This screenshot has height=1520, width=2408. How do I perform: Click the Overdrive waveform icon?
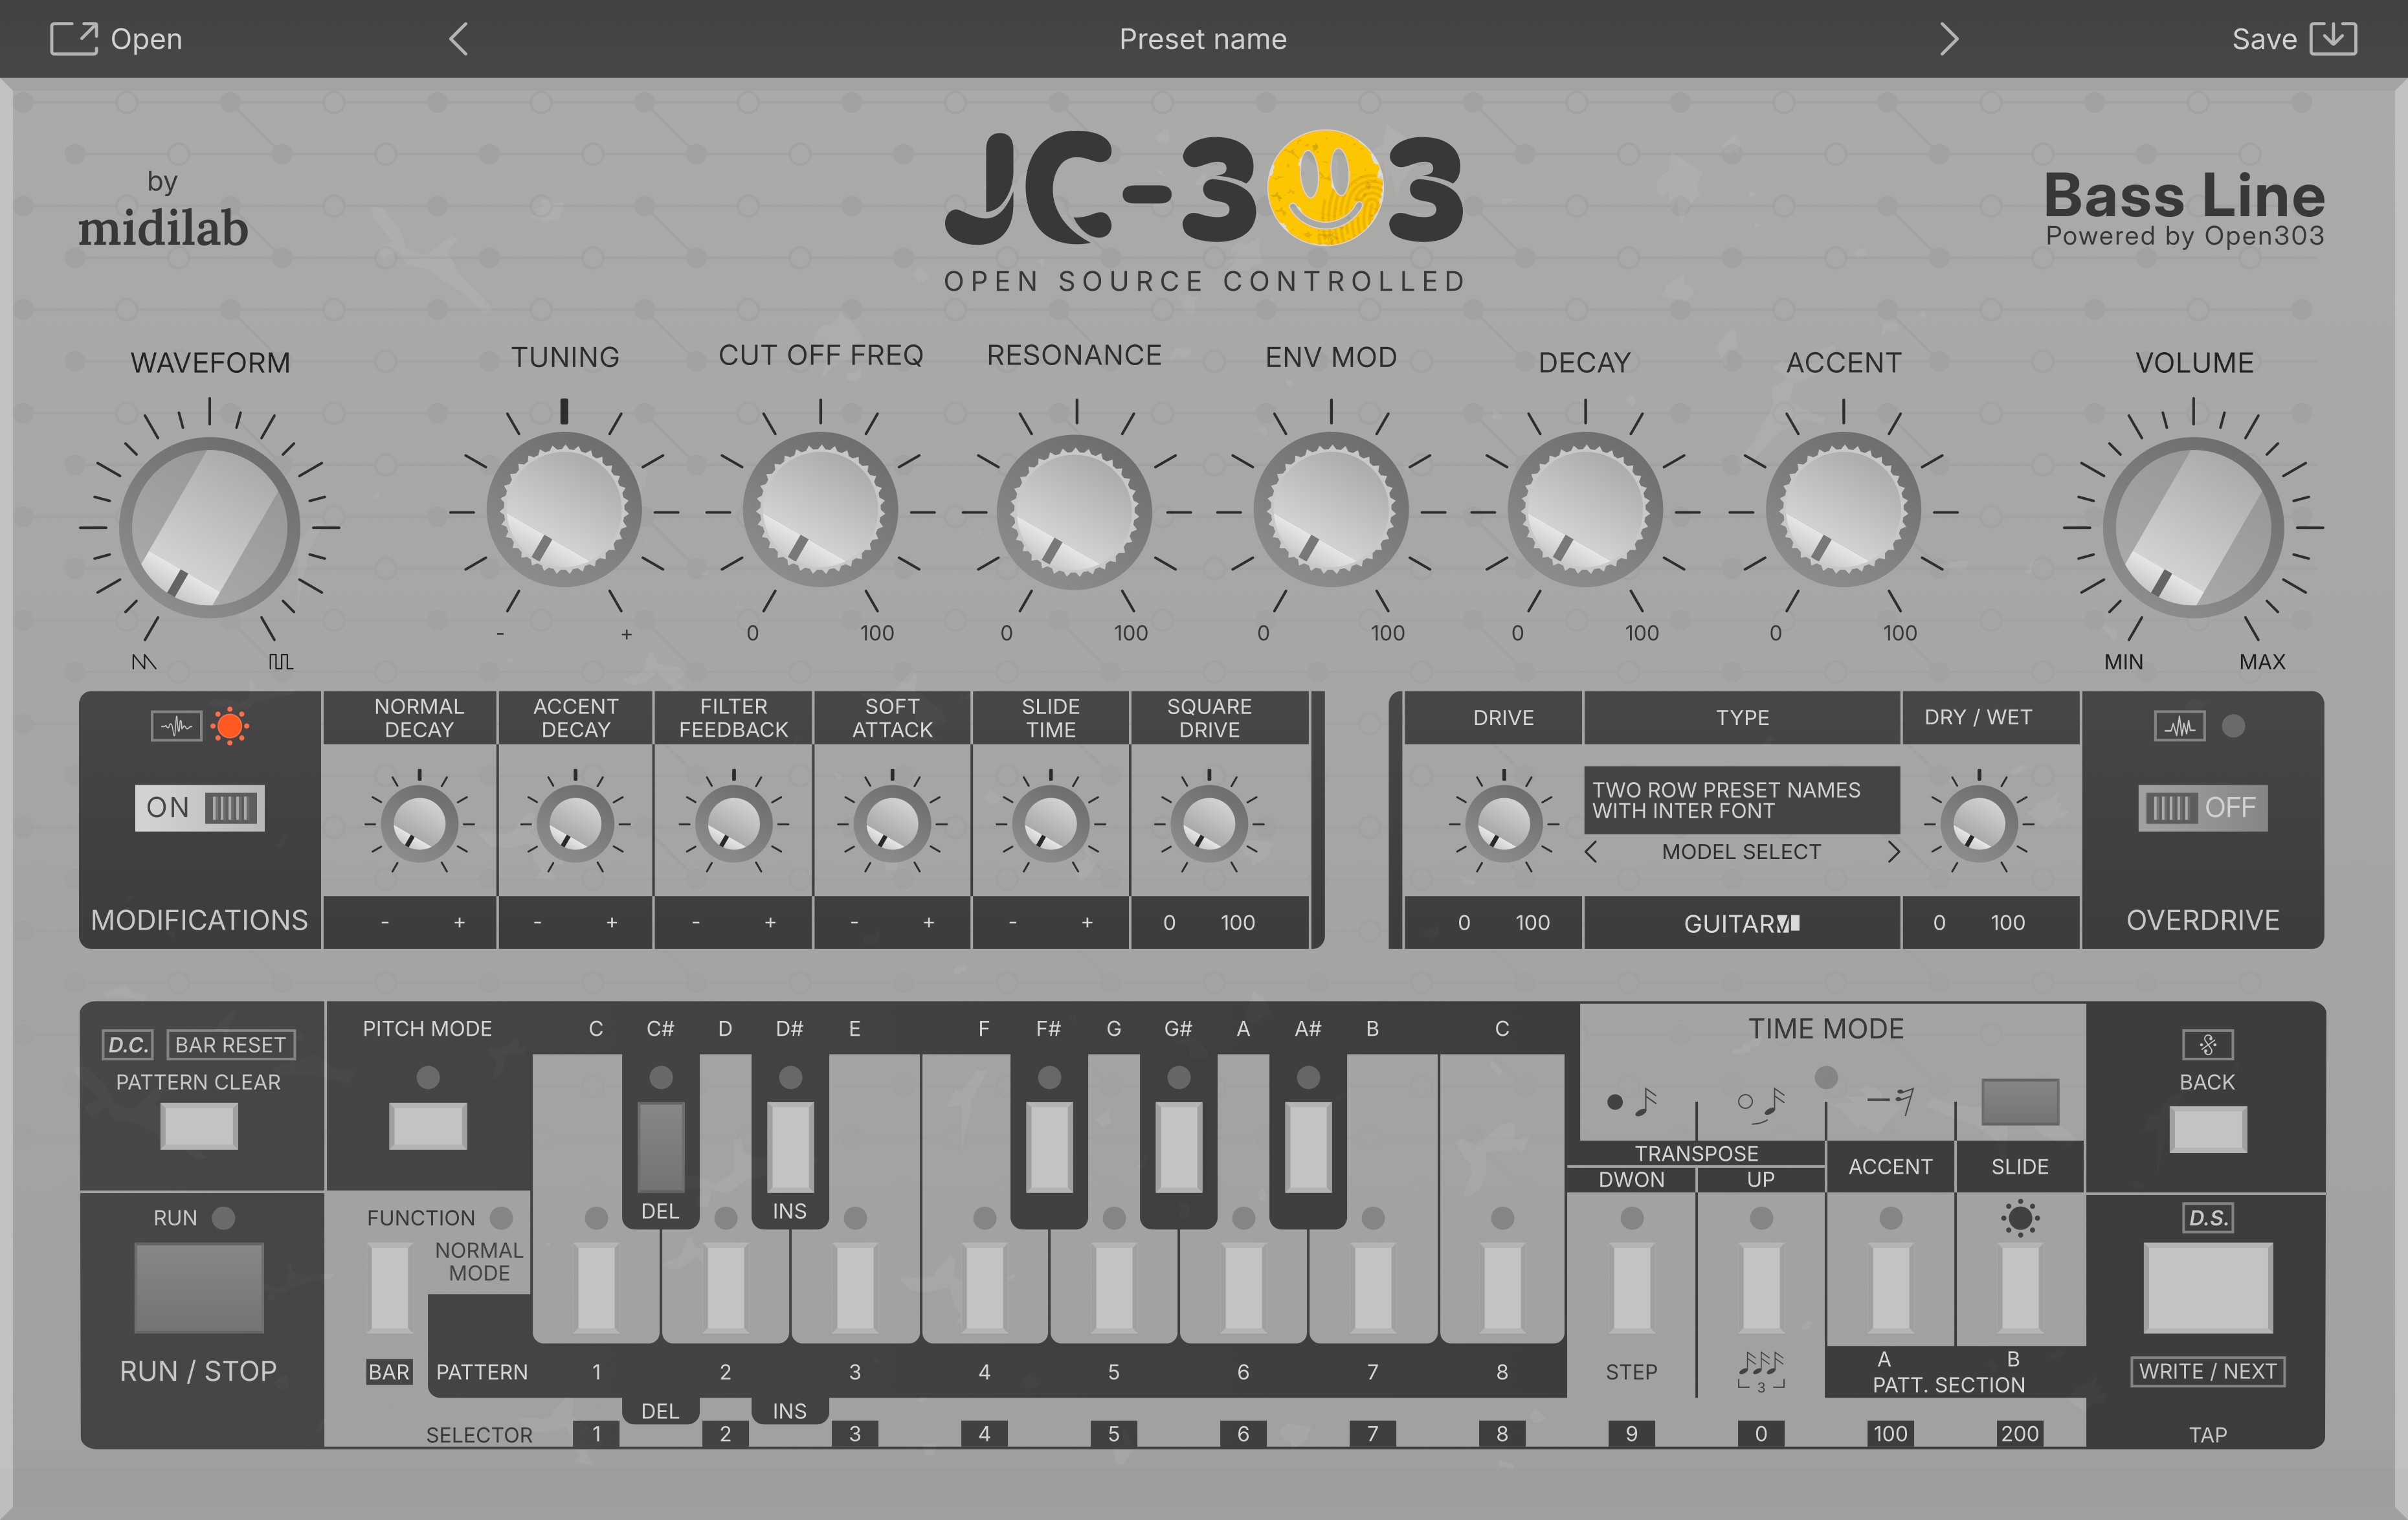click(2179, 726)
